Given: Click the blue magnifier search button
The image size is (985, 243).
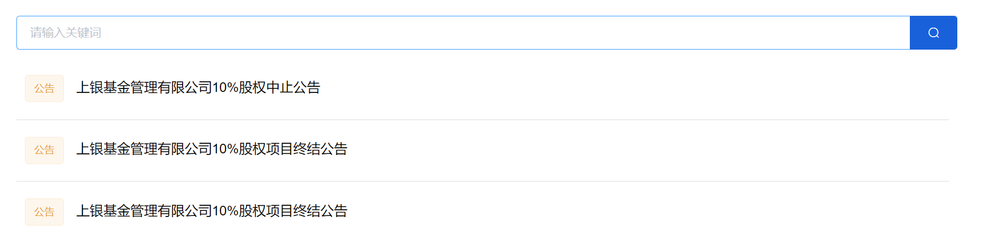Looking at the screenshot, I should [x=933, y=33].
